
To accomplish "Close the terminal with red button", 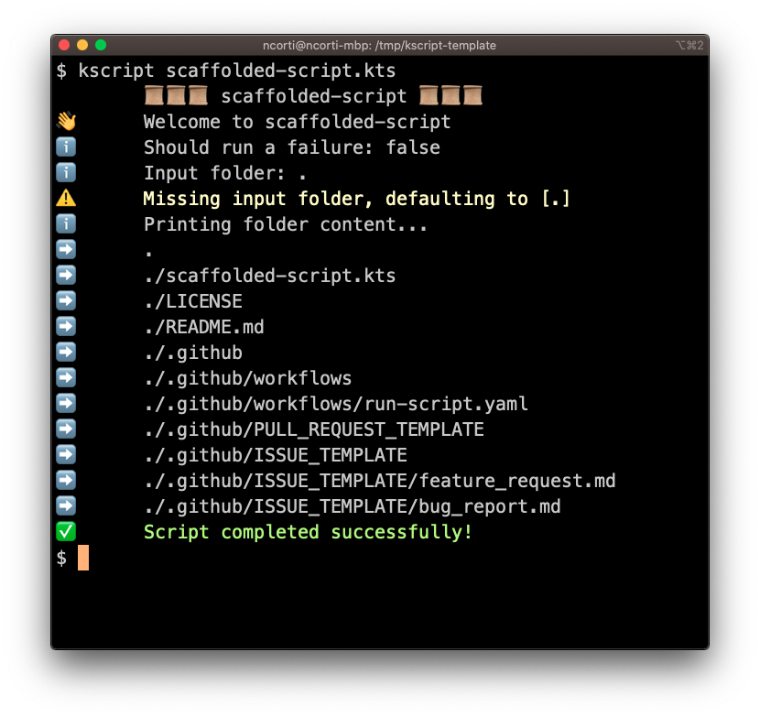I will coord(64,45).
